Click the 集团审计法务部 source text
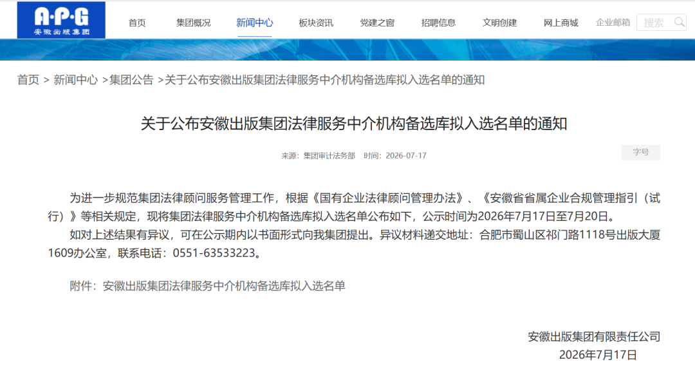The width and height of the screenshot is (695, 382). [x=329, y=156]
